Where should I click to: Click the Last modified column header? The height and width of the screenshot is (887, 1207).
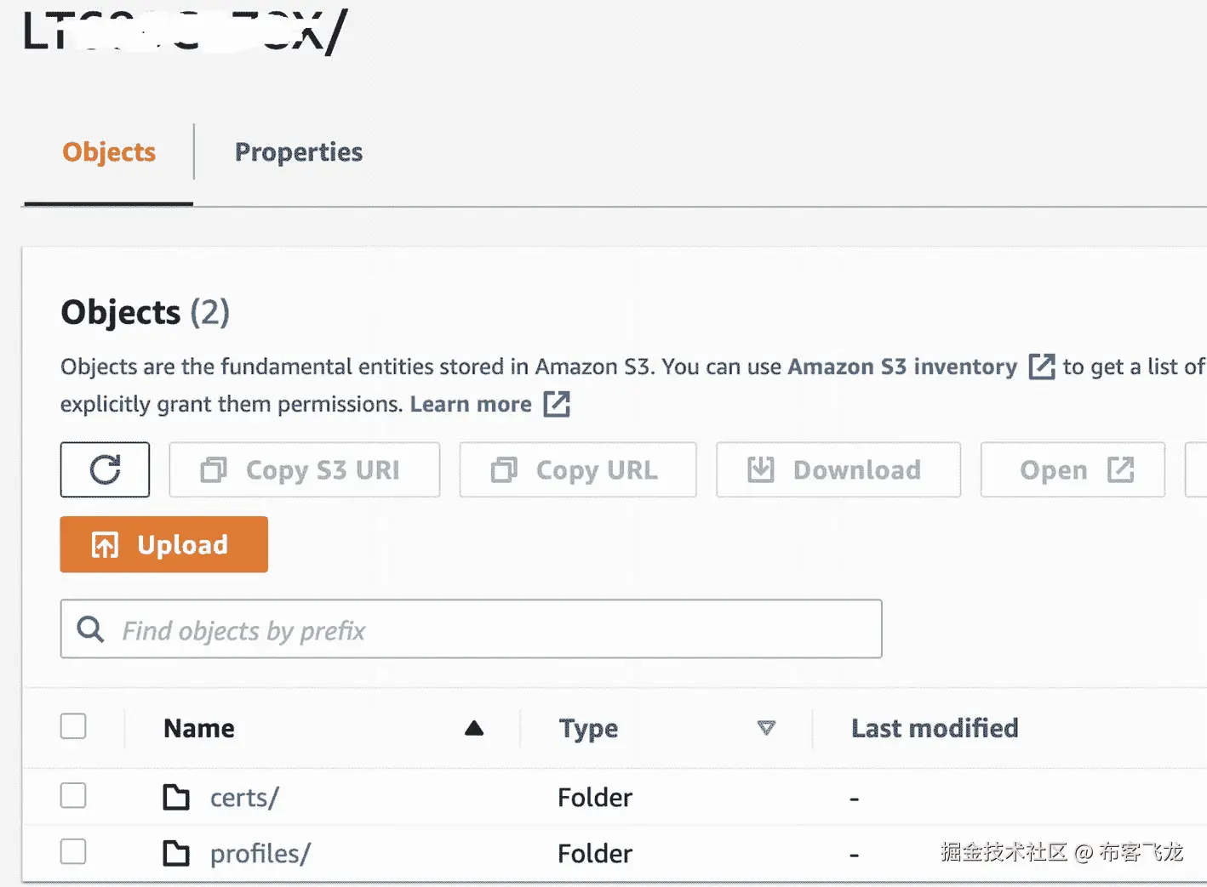935,728
